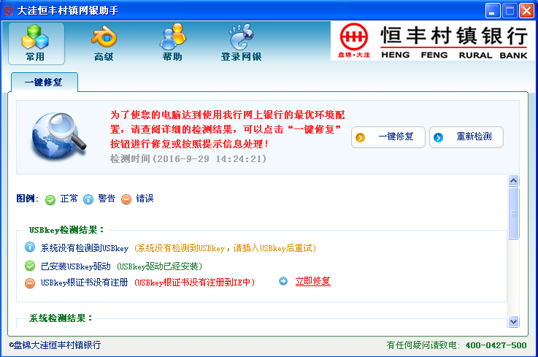Click the hotline number 400-0427-500
Viewport: 538px width, 357px height.
pos(496,345)
